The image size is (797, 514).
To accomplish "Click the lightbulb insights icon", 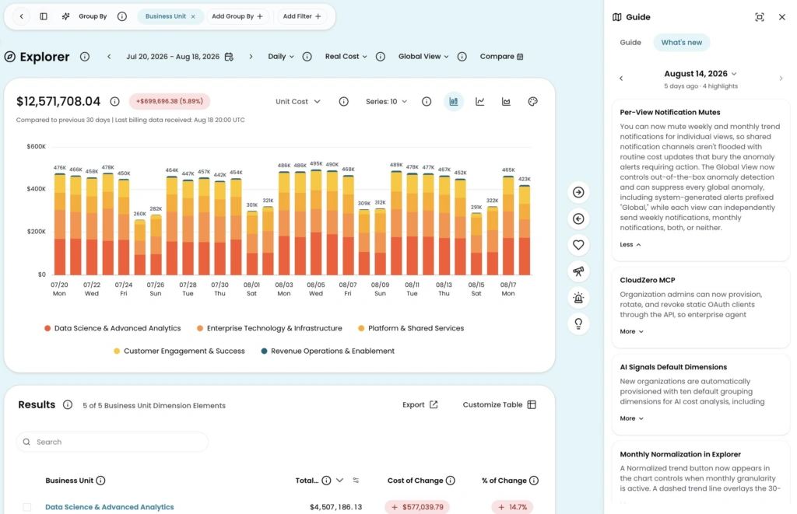I will 578,323.
